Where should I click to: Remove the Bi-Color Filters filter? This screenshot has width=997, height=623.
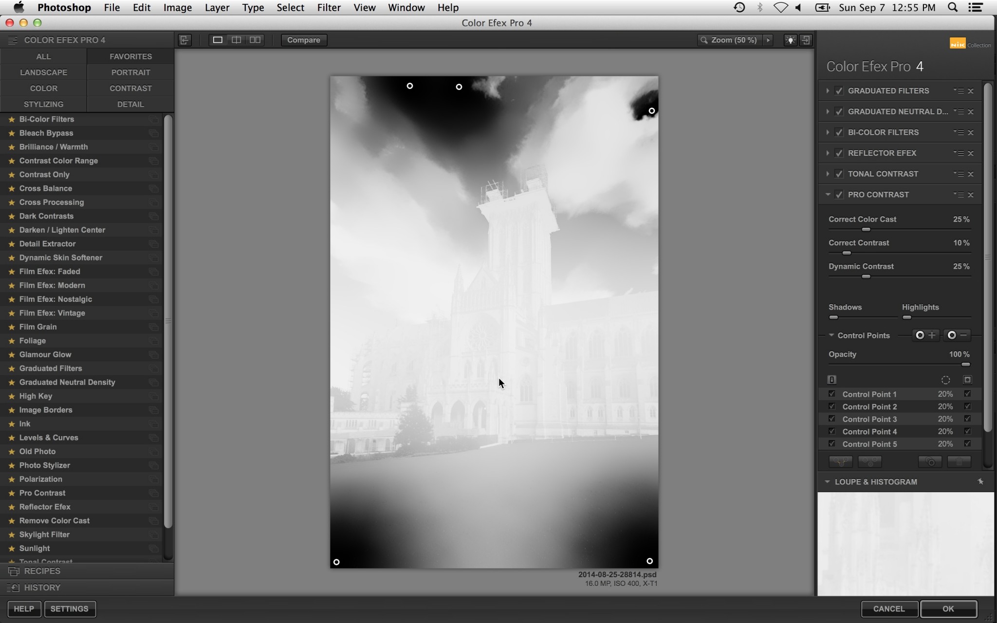(971, 132)
